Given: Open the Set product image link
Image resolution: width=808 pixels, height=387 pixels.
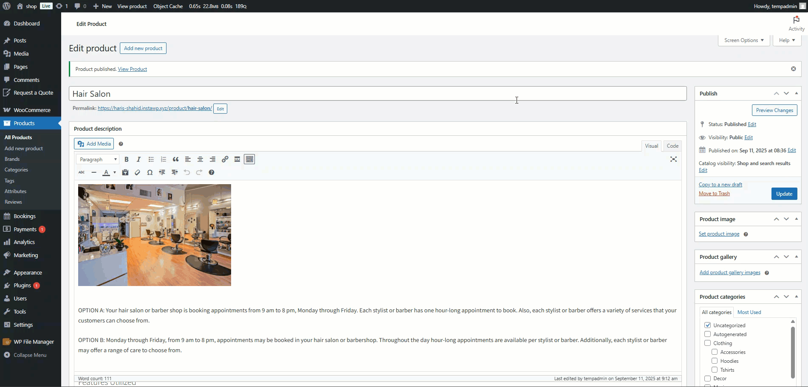Looking at the screenshot, I should tap(719, 234).
